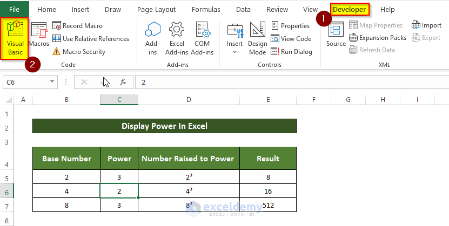Open the Draw tab
The height and width of the screenshot is (226, 449).
[x=113, y=9]
